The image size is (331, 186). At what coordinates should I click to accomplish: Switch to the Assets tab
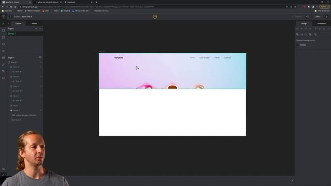[x=35, y=24]
